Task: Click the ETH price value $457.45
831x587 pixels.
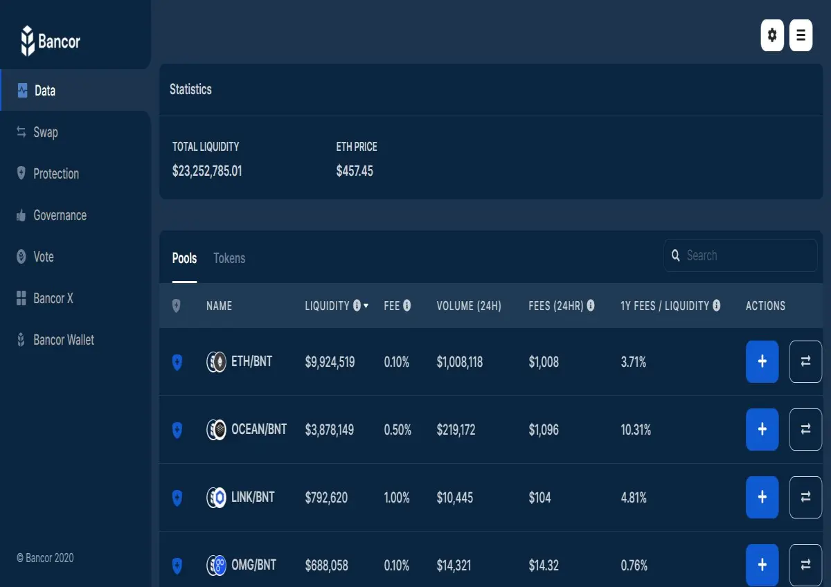Action: pos(355,171)
